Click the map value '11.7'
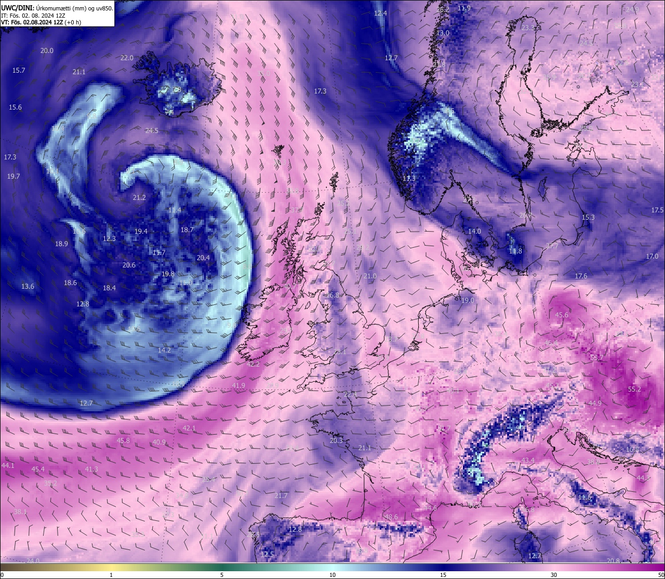Screen dimensions: 665x579 tap(159, 253)
